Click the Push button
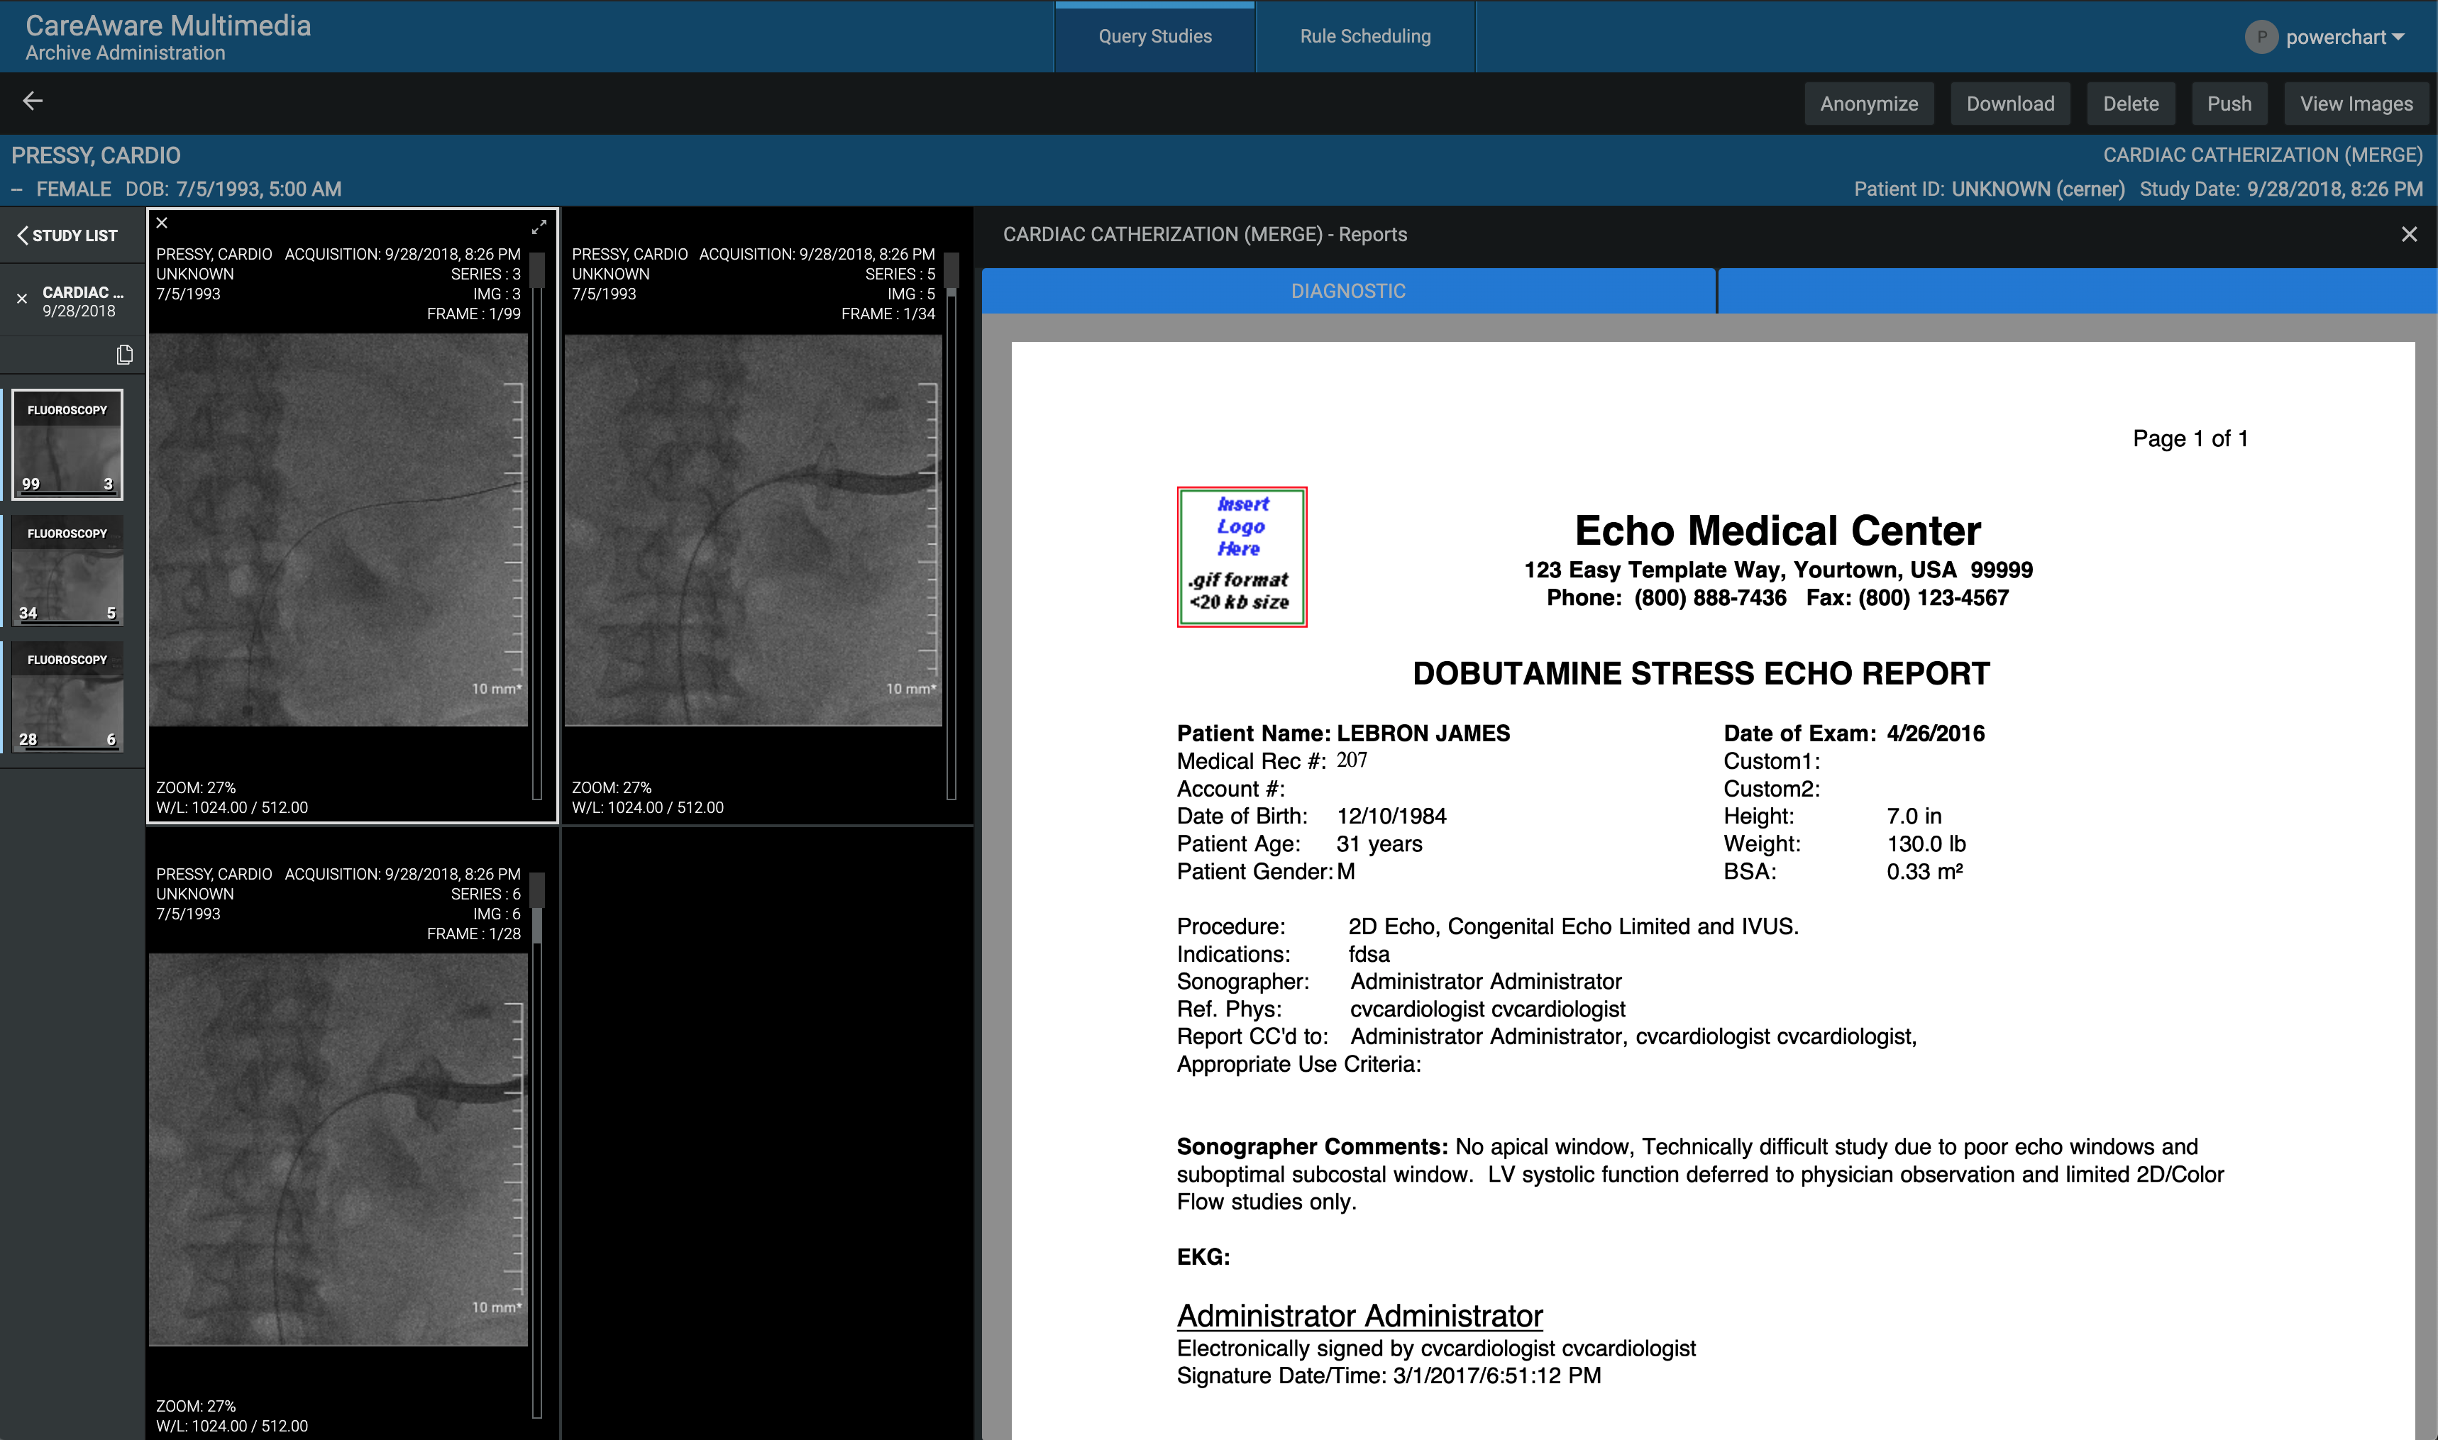The width and height of the screenshot is (2438, 1440). [x=2229, y=104]
